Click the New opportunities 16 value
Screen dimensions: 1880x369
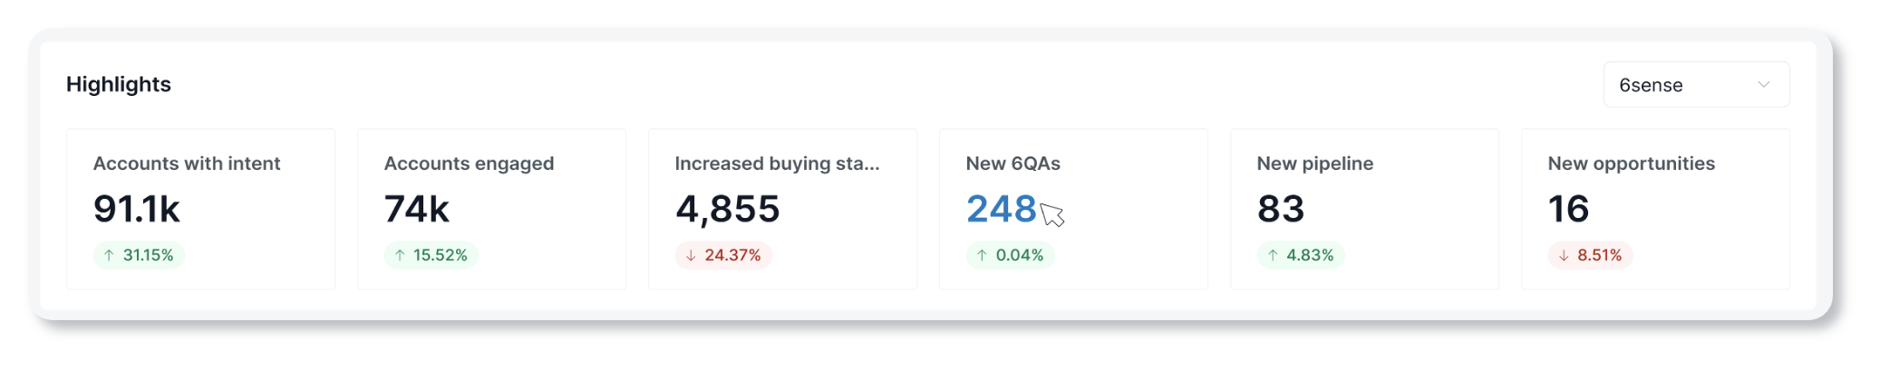tap(1568, 209)
